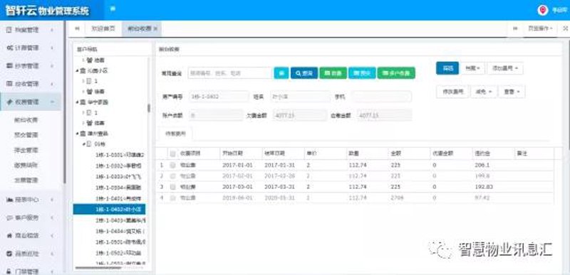This screenshot has height=275, width=570.
Task: Select tree item 1栋-1-0304
Action: pyautogui.click(x=118, y=188)
